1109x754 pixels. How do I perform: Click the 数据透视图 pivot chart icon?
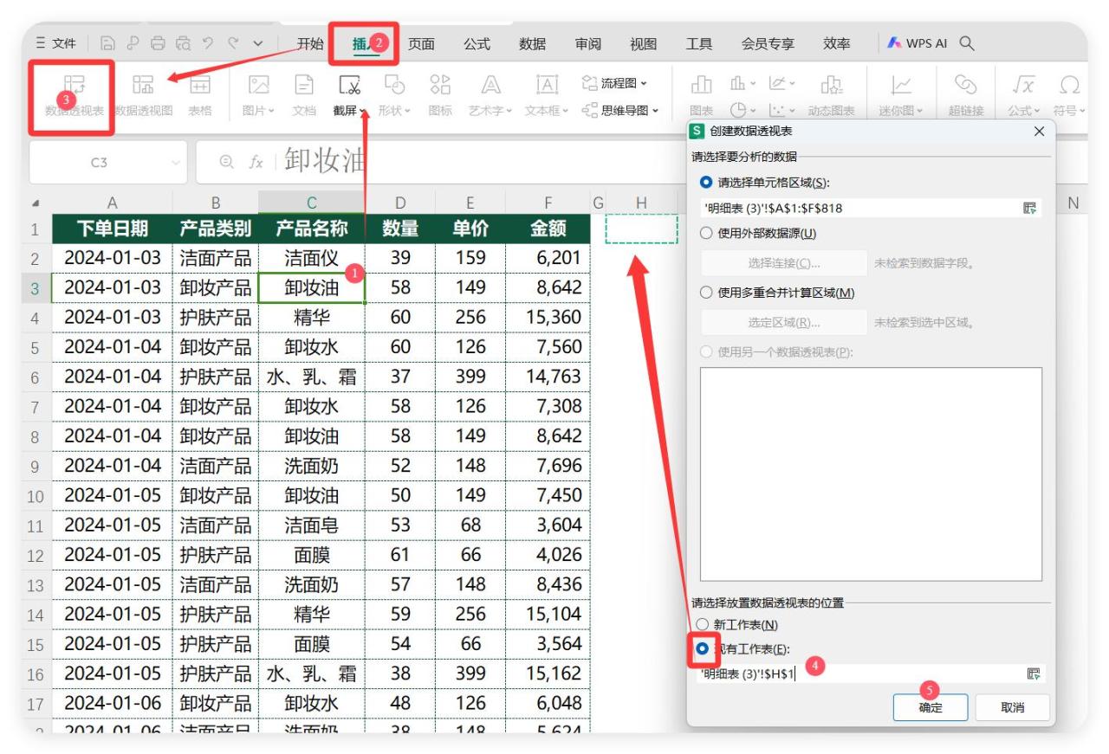pyautogui.click(x=143, y=85)
